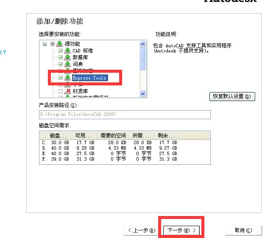The height and width of the screenshot is (238, 265).
Task: Click the 产品安装路径 input field
Action: (124, 115)
